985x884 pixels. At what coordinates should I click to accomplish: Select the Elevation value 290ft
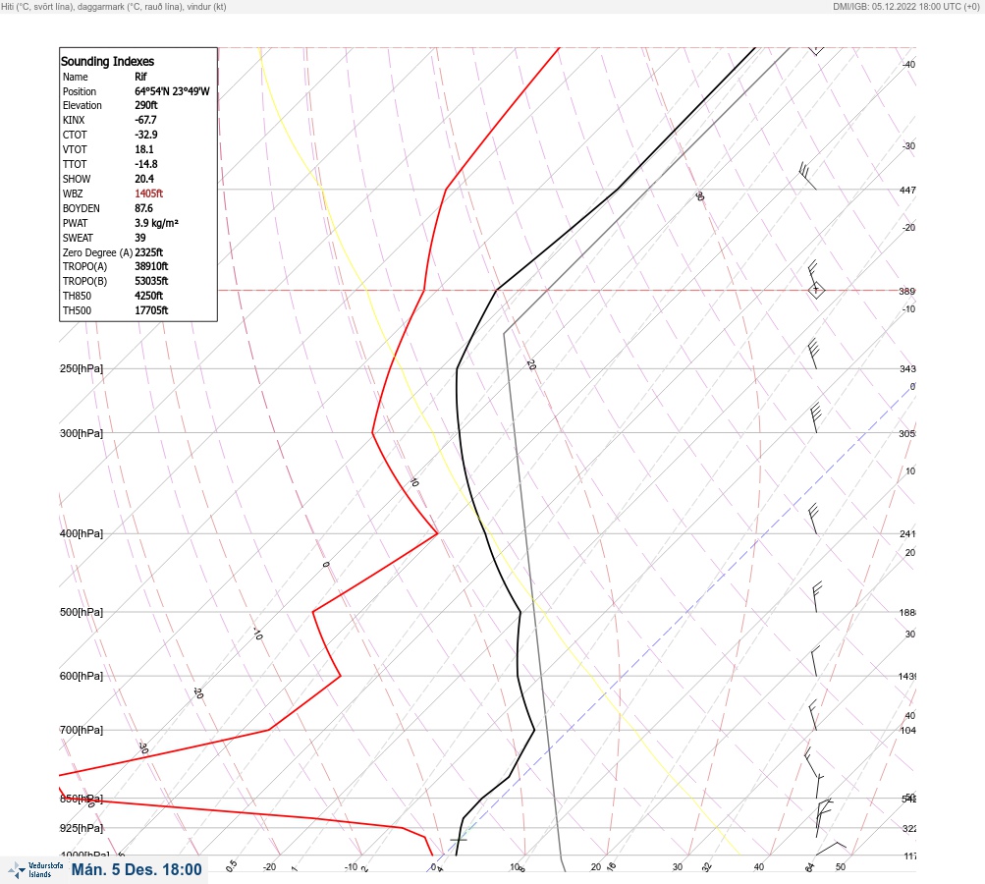coord(145,105)
